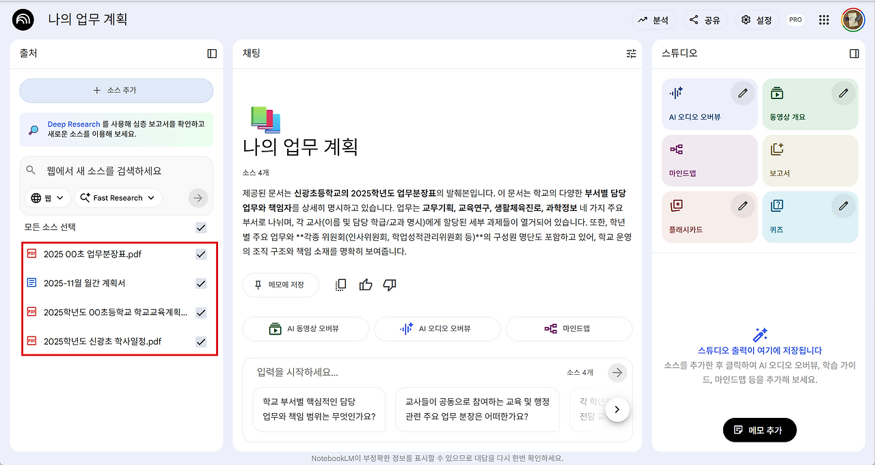This screenshot has height=465, width=875.
Task: Click the notebook books emoji icon
Action: click(265, 119)
